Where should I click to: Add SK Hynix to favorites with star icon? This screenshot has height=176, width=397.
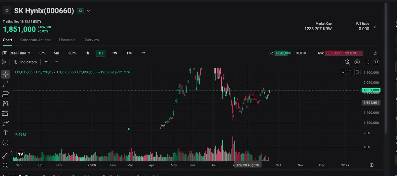(7, 11)
